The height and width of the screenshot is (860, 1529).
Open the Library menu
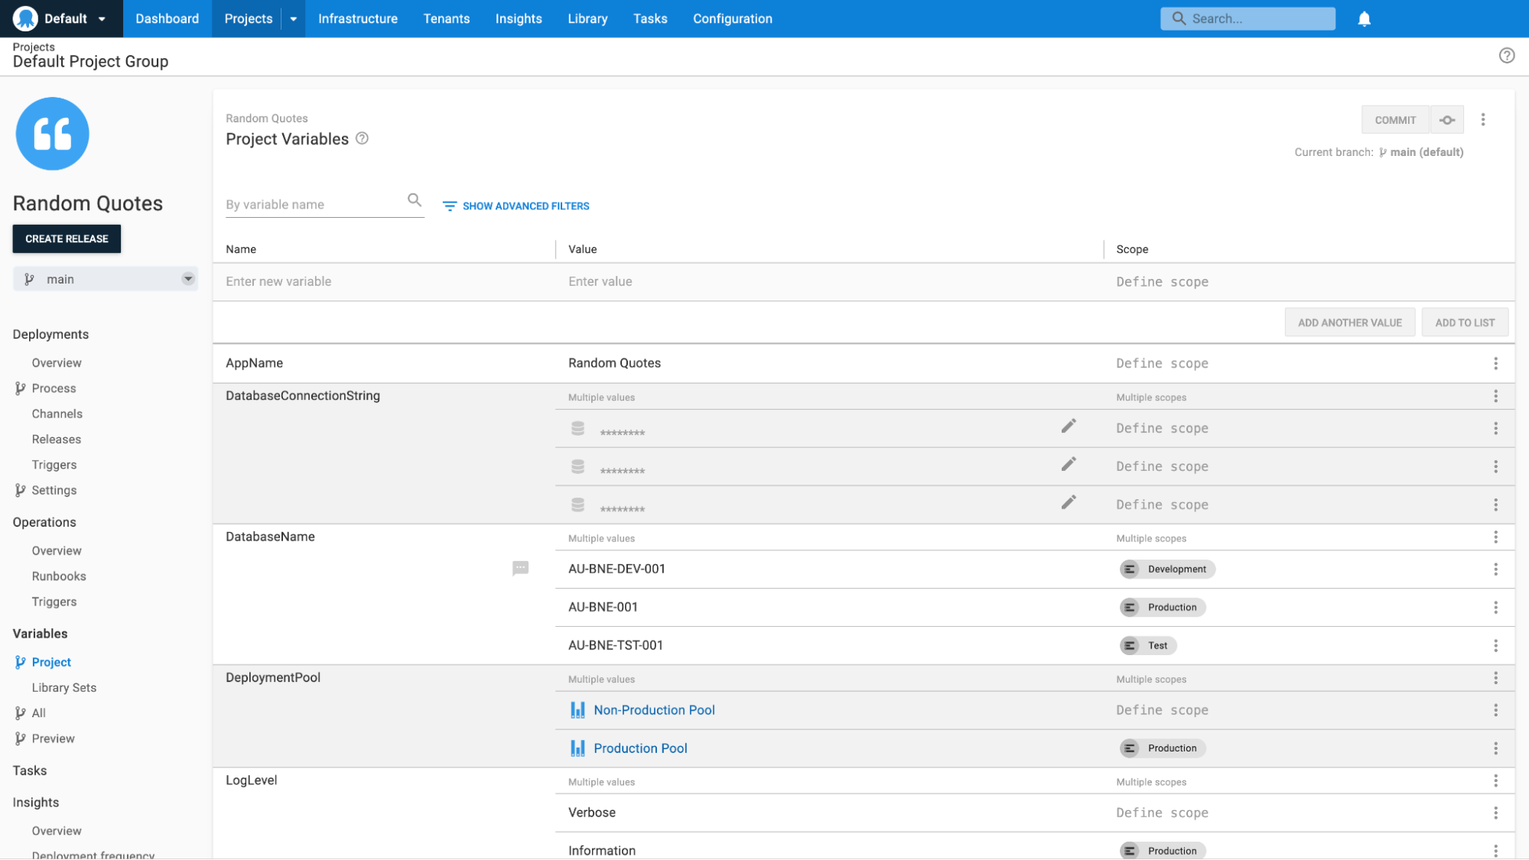click(x=587, y=18)
